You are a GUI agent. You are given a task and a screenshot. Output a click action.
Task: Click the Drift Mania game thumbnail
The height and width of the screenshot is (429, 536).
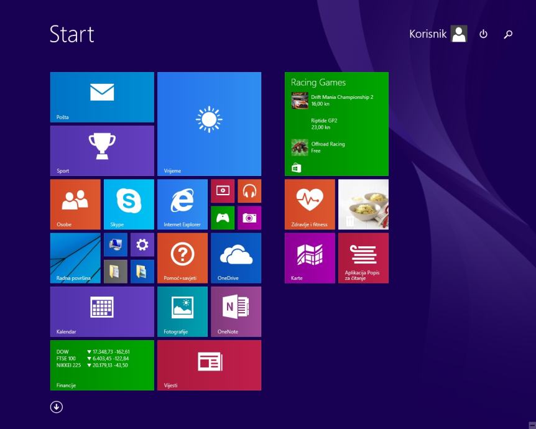point(300,100)
